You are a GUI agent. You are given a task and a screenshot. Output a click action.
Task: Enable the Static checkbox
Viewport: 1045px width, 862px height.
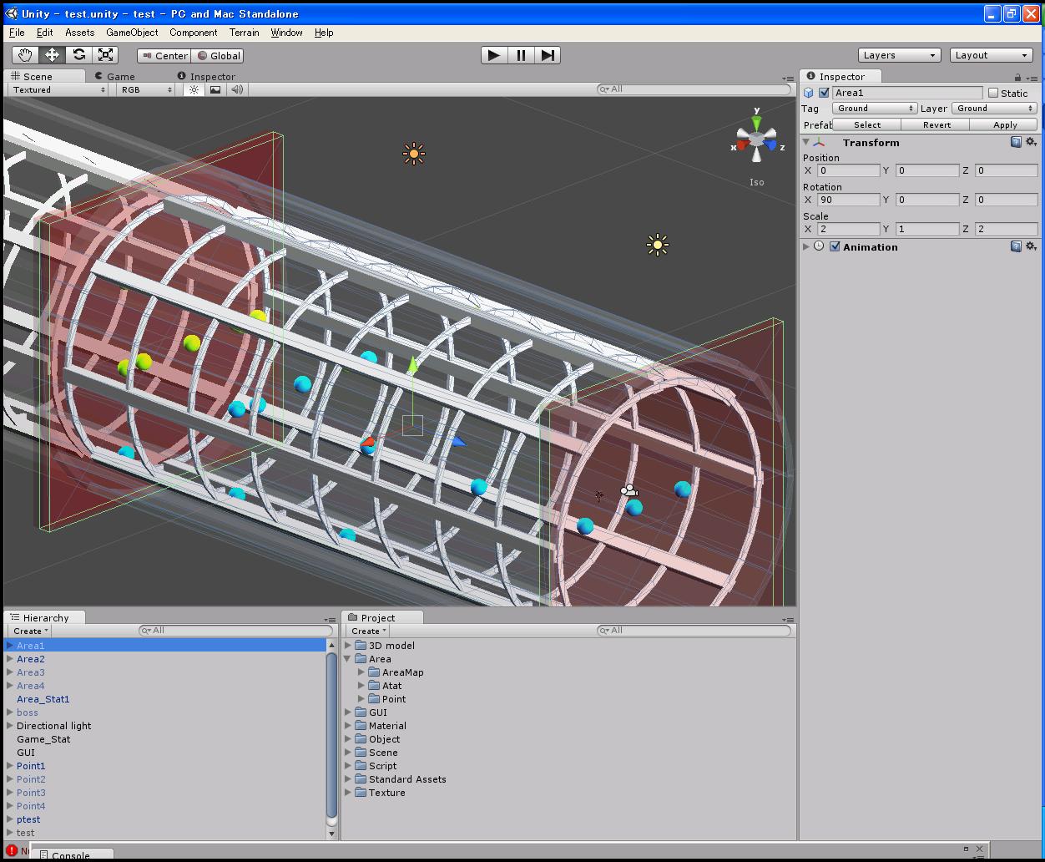(993, 93)
